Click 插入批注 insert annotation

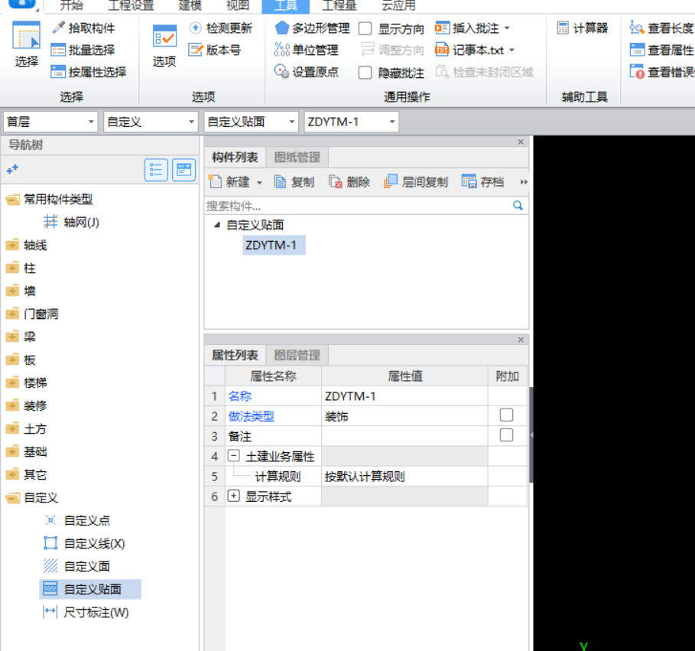(x=468, y=28)
